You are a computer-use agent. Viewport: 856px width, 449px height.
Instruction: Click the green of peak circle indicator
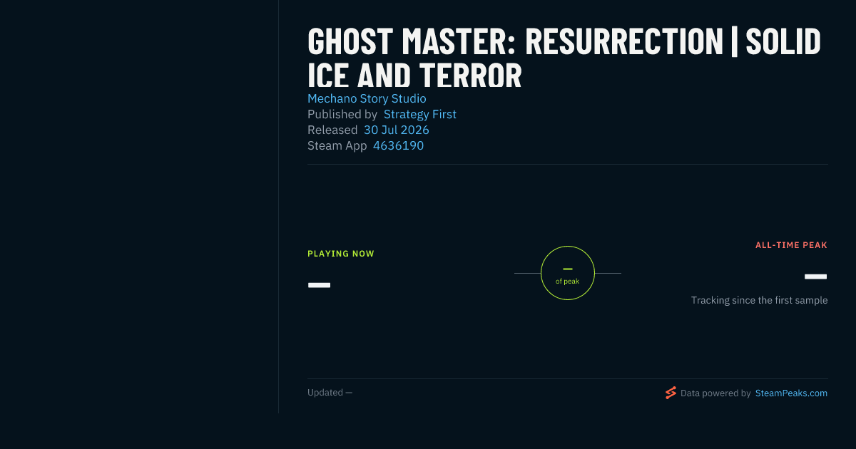point(568,273)
